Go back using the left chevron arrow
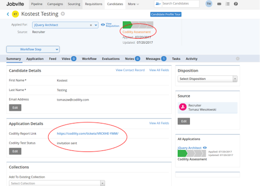260x186 pixels. (x=8, y=14)
